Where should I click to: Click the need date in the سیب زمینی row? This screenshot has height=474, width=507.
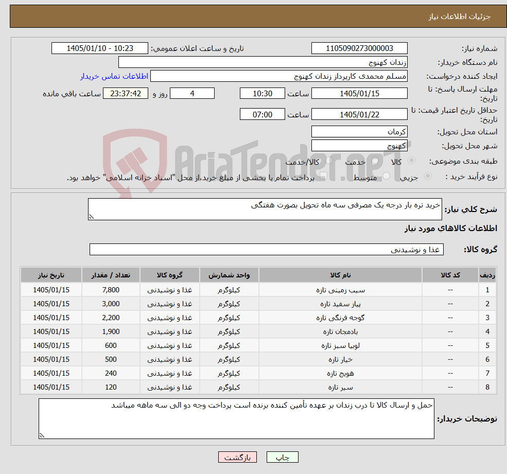(x=51, y=290)
